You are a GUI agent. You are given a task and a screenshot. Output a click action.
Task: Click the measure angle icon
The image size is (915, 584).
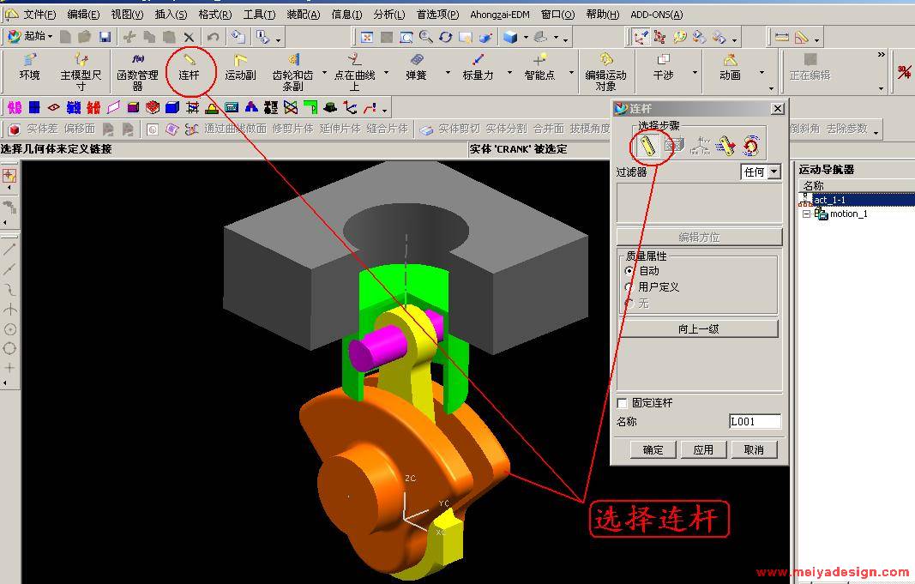802,38
